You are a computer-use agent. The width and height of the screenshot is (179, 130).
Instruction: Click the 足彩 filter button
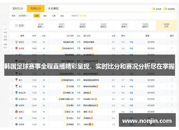pyautogui.click(x=62, y=16)
